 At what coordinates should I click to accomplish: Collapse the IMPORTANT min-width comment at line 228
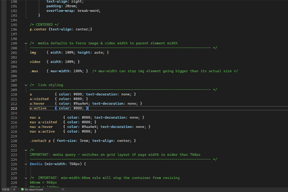pos(26,178)
